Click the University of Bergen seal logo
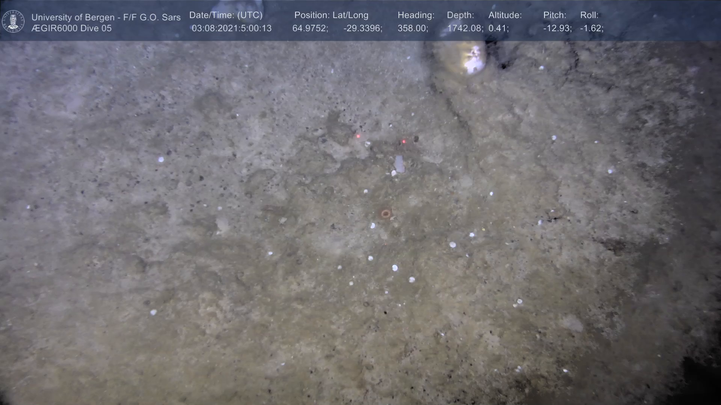Screen dimensions: 721x405 13,21
